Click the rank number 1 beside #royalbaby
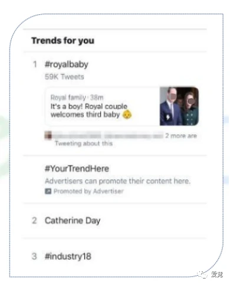 [x=35, y=64]
